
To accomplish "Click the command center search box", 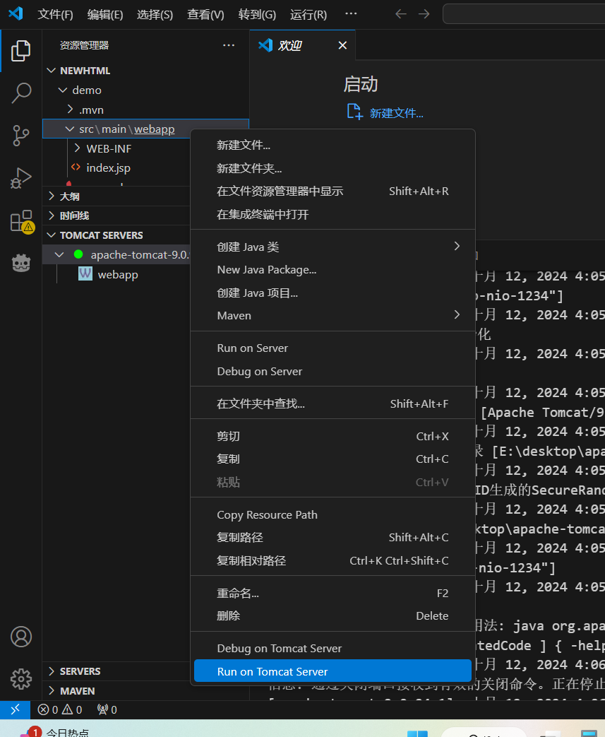I will 523,13.
